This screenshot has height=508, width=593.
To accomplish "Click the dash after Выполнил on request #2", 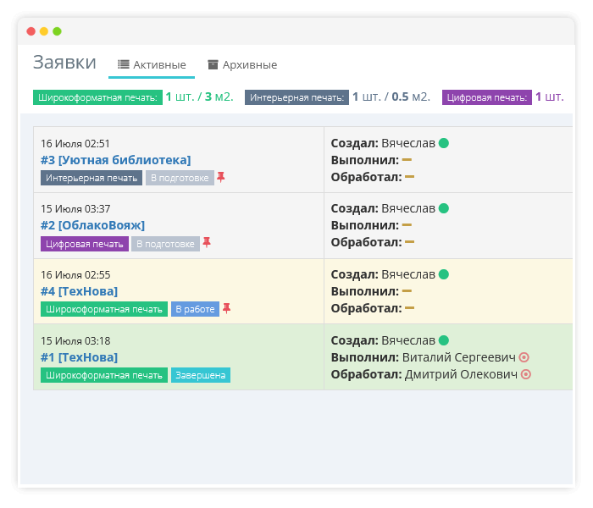I will [x=407, y=225].
